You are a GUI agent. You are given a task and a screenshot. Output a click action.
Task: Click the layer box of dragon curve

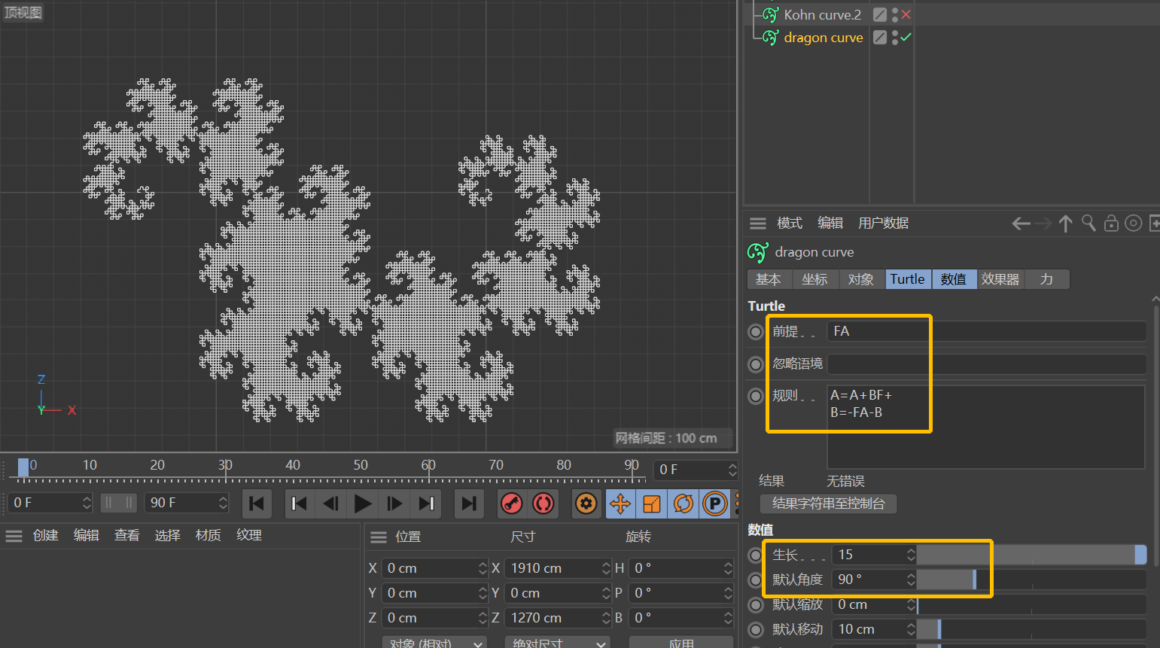pyautogui.click(x=879, y=38)
